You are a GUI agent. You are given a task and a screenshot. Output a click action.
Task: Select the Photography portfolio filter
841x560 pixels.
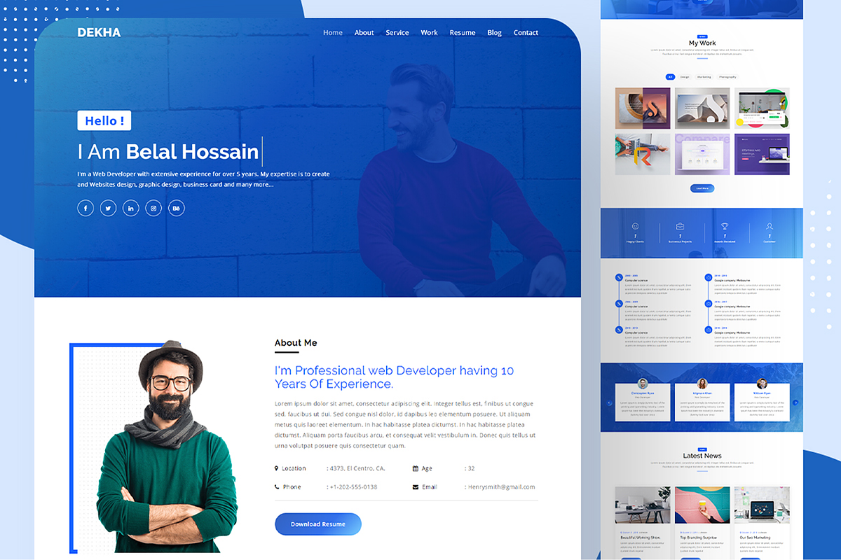(727, 77)
